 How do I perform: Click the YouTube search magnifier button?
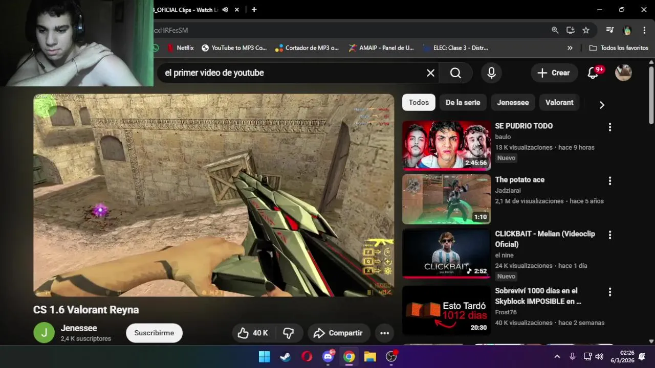pos(455,73)
